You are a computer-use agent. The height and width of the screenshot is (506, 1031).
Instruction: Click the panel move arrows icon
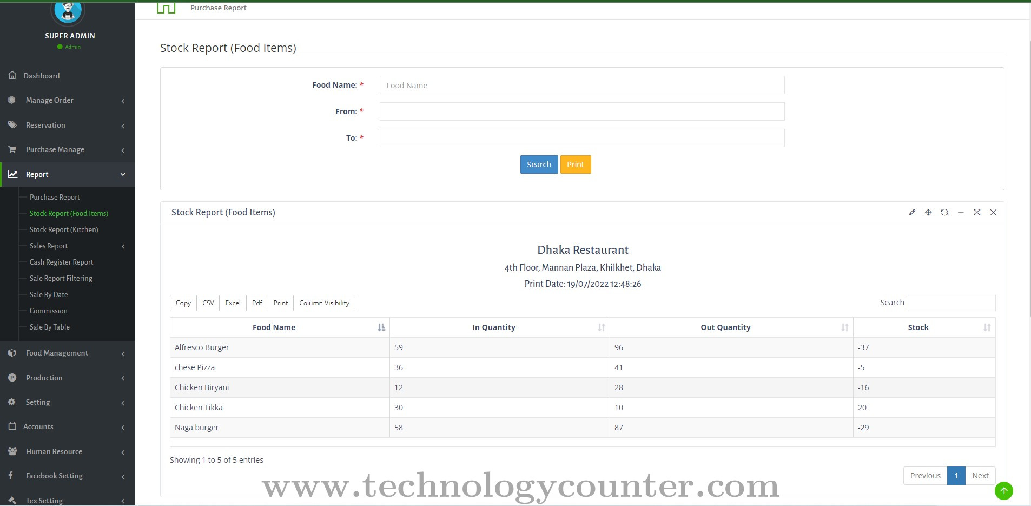[928, 212]
